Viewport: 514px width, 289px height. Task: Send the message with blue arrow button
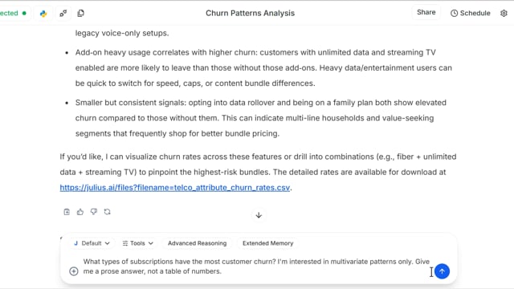coord(442,271)
